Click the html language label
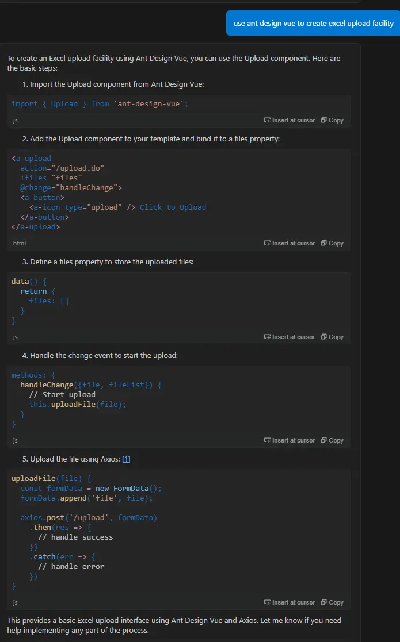This screenshot has width=400, height=642. coord(19,244)
